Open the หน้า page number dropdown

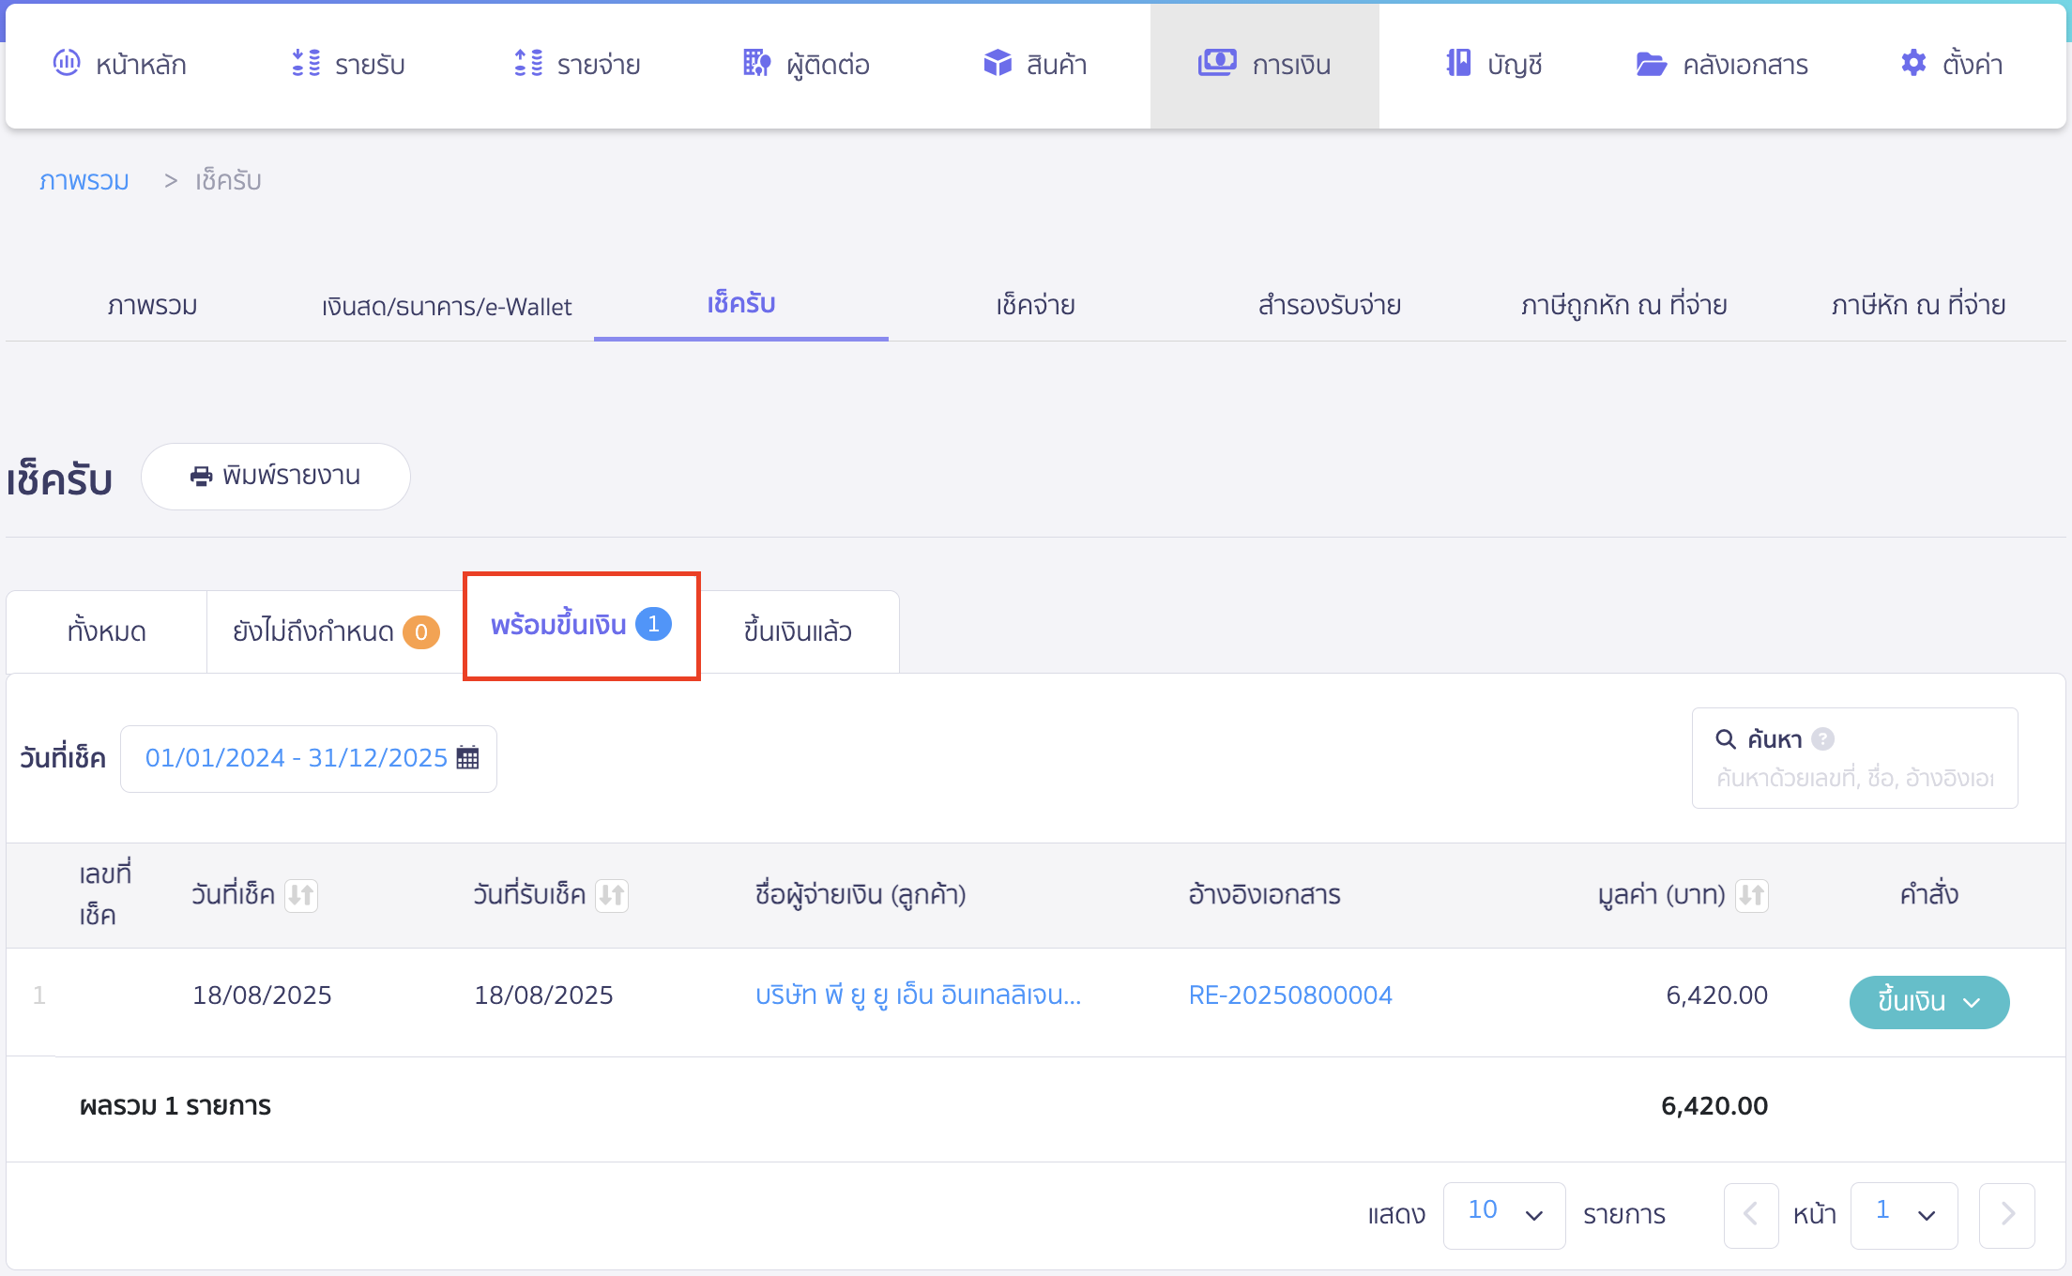[1903, 1215]
